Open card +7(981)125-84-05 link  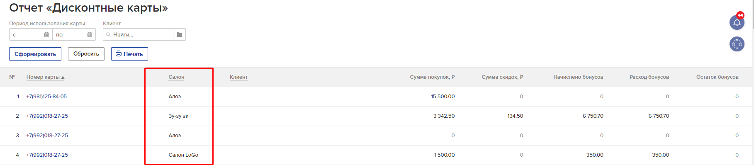coord(46,97)
